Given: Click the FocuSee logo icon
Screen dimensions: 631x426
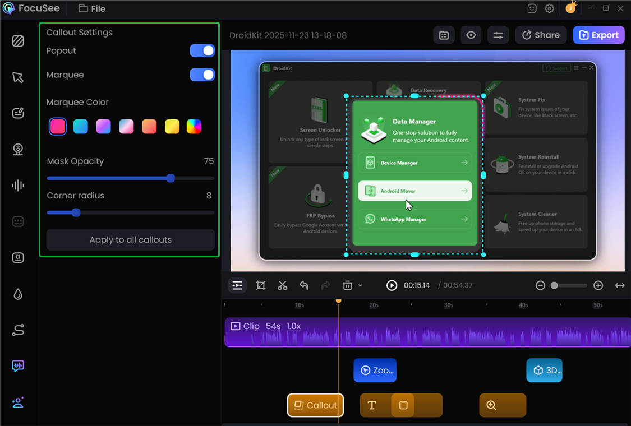Looking at the screenshot, I should 8,8.
